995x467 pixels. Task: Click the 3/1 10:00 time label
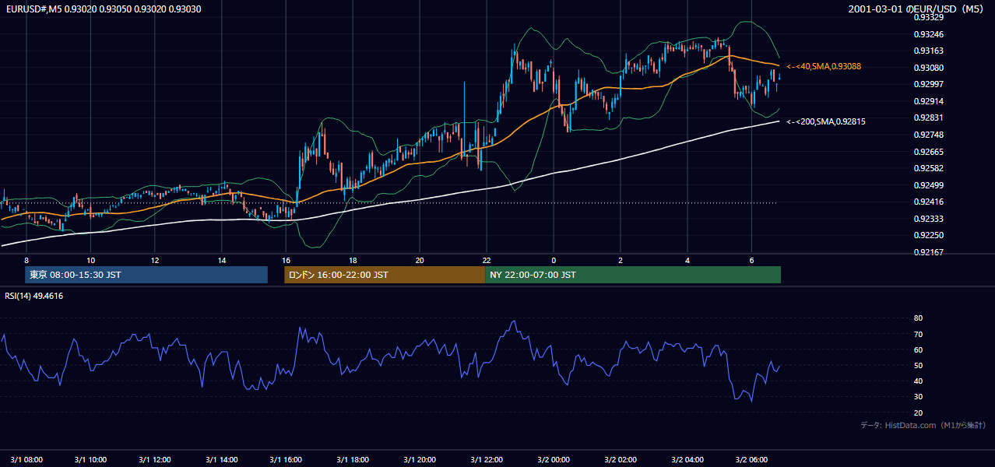pos(90,459)
